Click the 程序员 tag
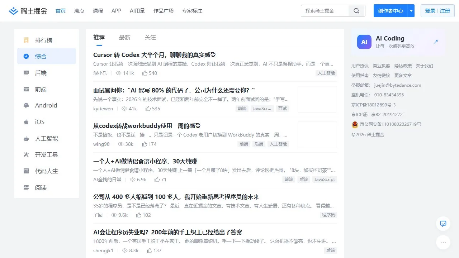The image size is (459, 258). click(x=328, y=215)
